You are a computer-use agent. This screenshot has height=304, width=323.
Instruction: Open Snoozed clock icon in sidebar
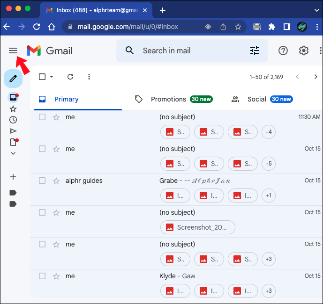[x=13, y=120]
